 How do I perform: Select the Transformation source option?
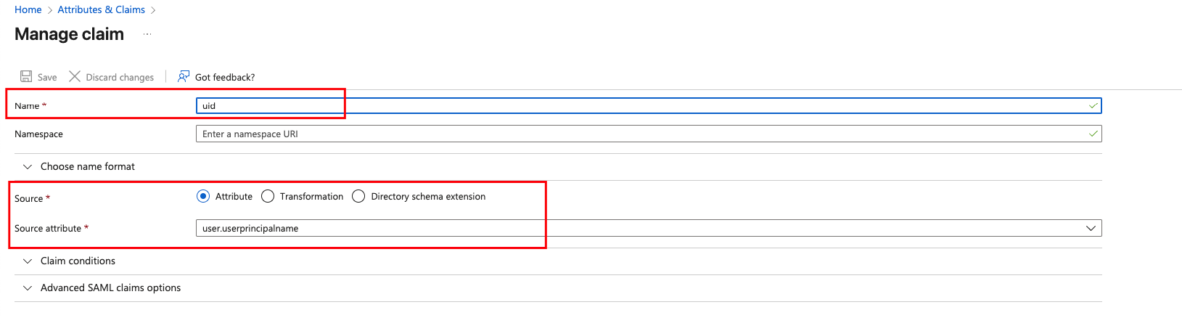pos(268,197)
